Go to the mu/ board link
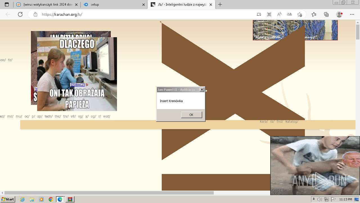Screen dimensions: 360x203 19,116
